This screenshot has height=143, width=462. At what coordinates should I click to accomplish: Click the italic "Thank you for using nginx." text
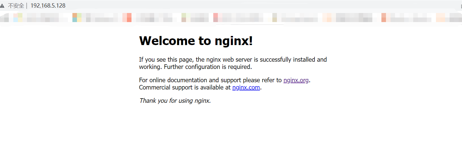tap(175, 101)
